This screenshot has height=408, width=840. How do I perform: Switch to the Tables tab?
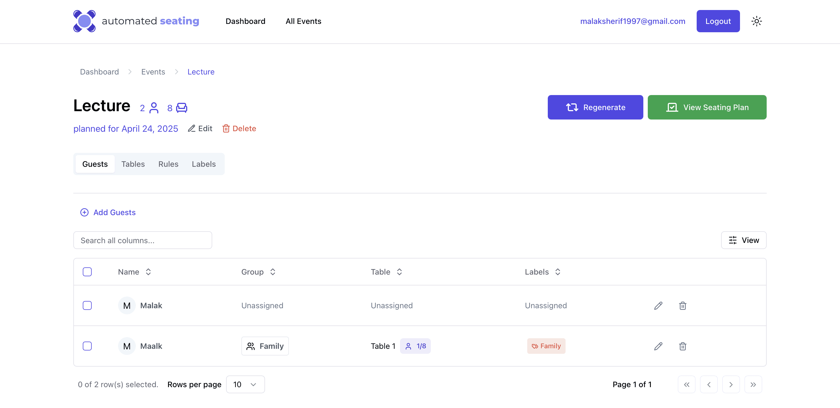point(133,164)
